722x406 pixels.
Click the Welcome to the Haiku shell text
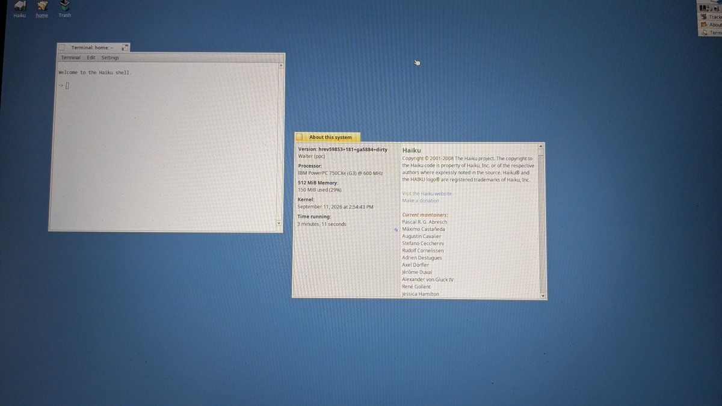pyautogui.click(x=94, y=72)
